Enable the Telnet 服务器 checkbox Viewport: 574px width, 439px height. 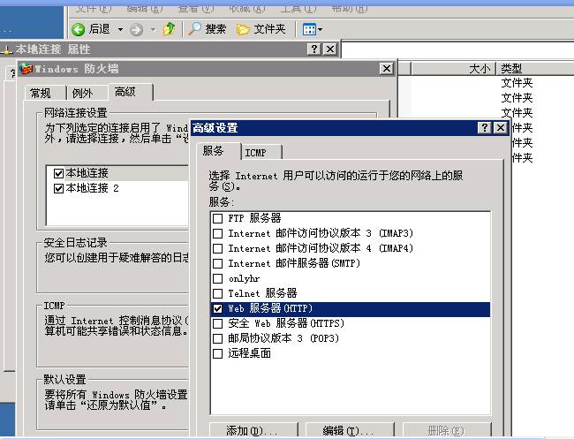(x=218, y=293)
